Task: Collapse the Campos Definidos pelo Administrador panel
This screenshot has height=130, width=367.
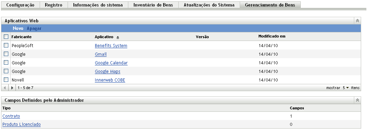Action: [357, 100]
